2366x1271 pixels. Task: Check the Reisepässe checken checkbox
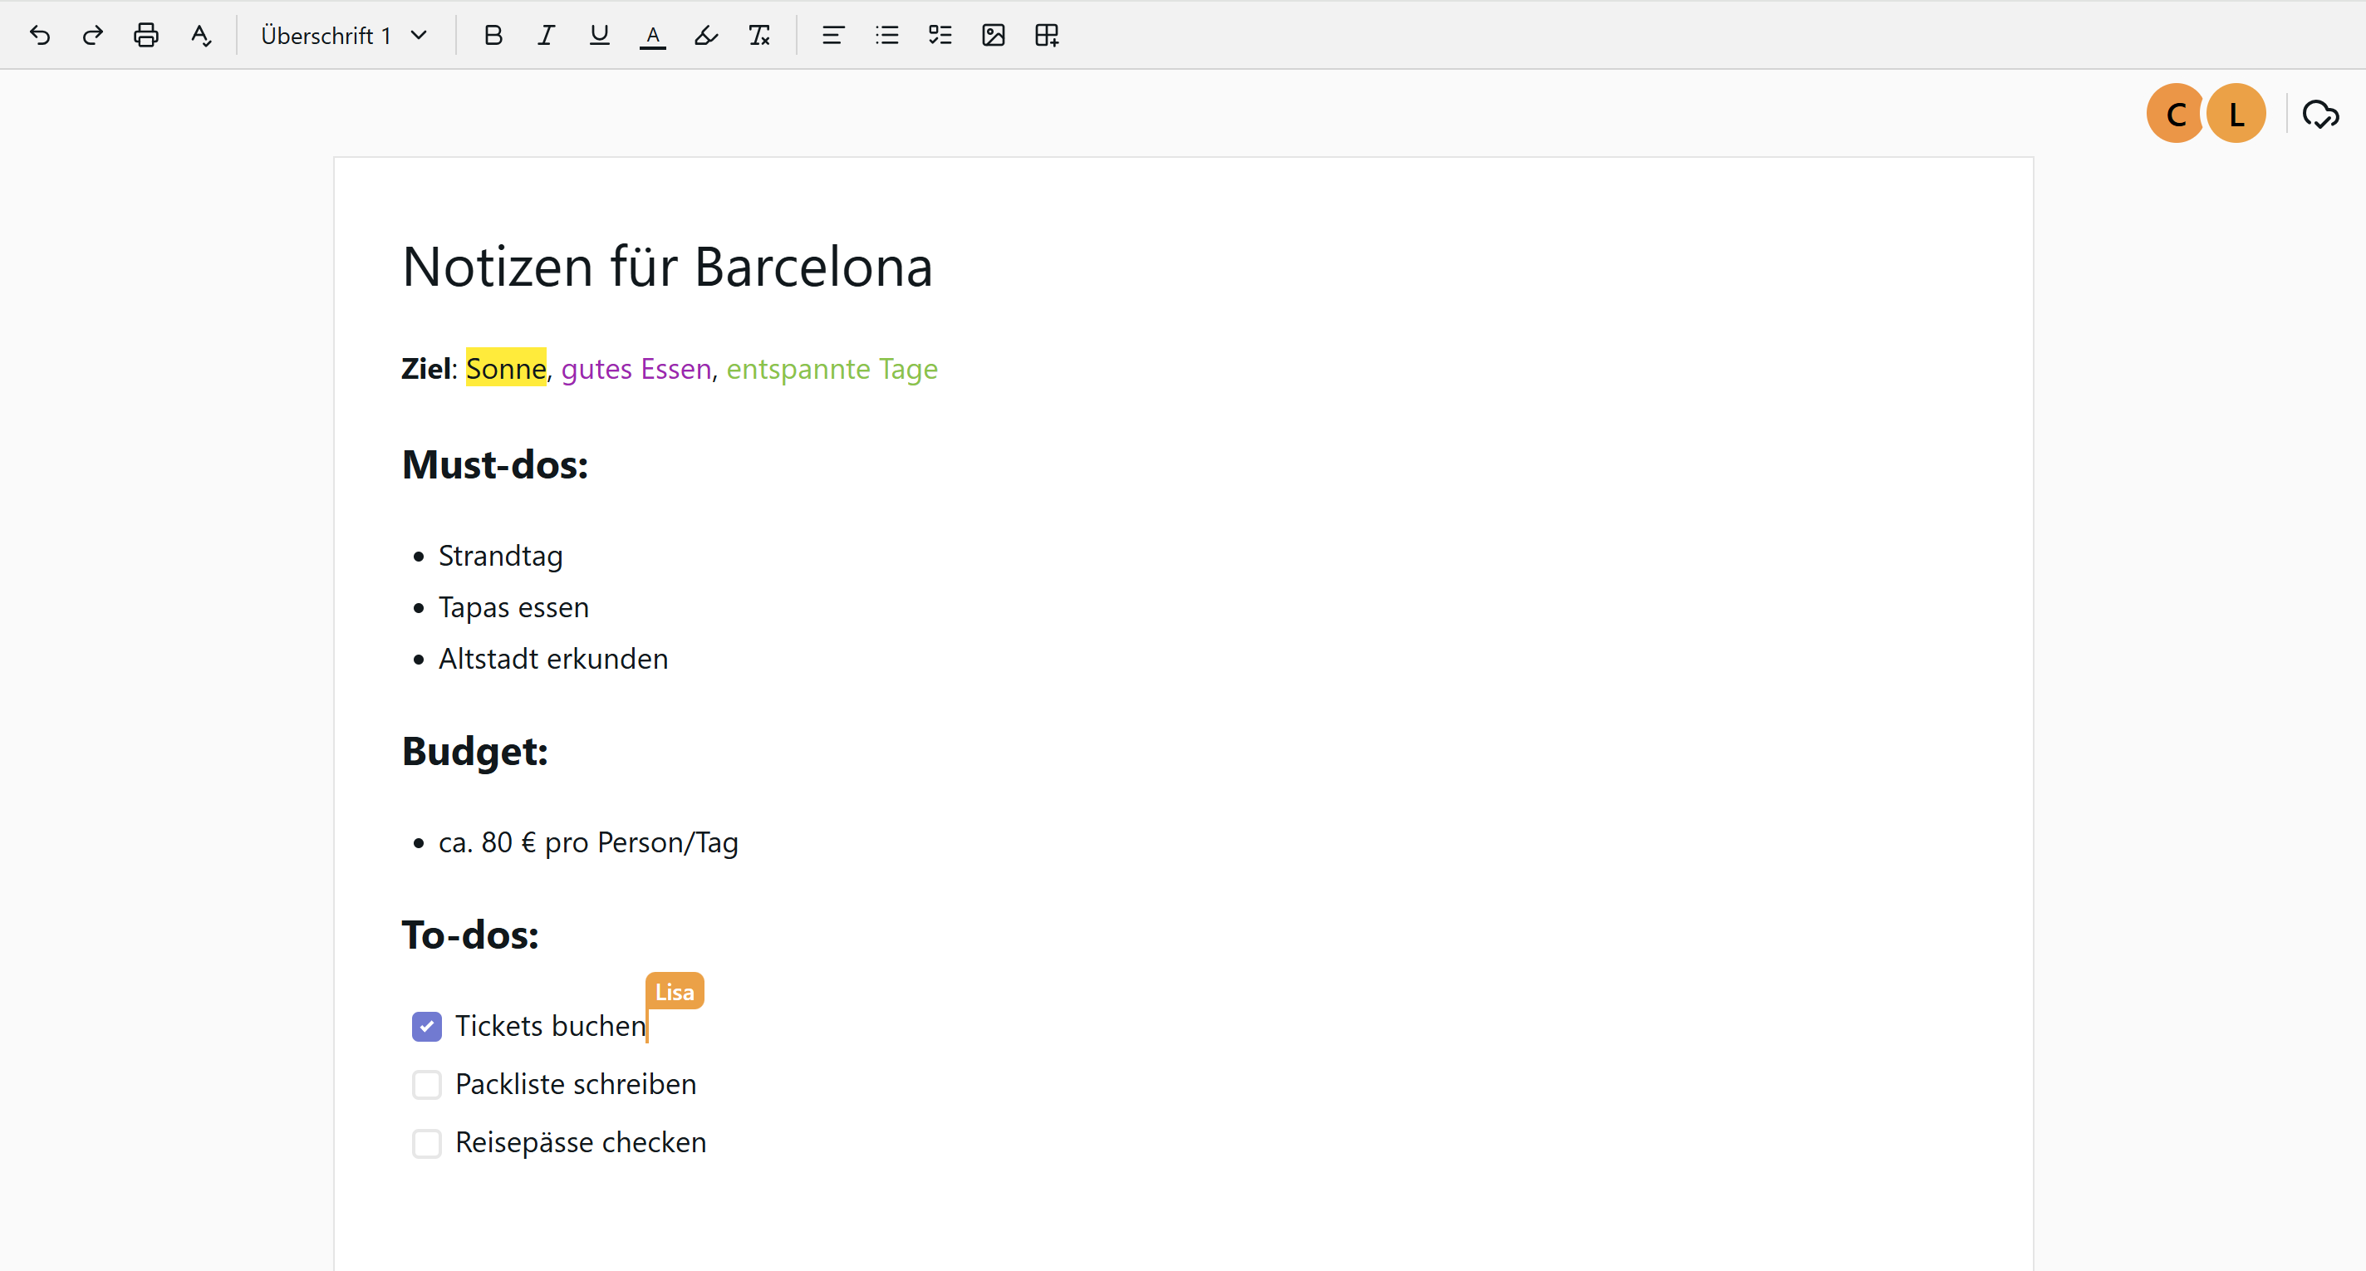click(427, 1143)
